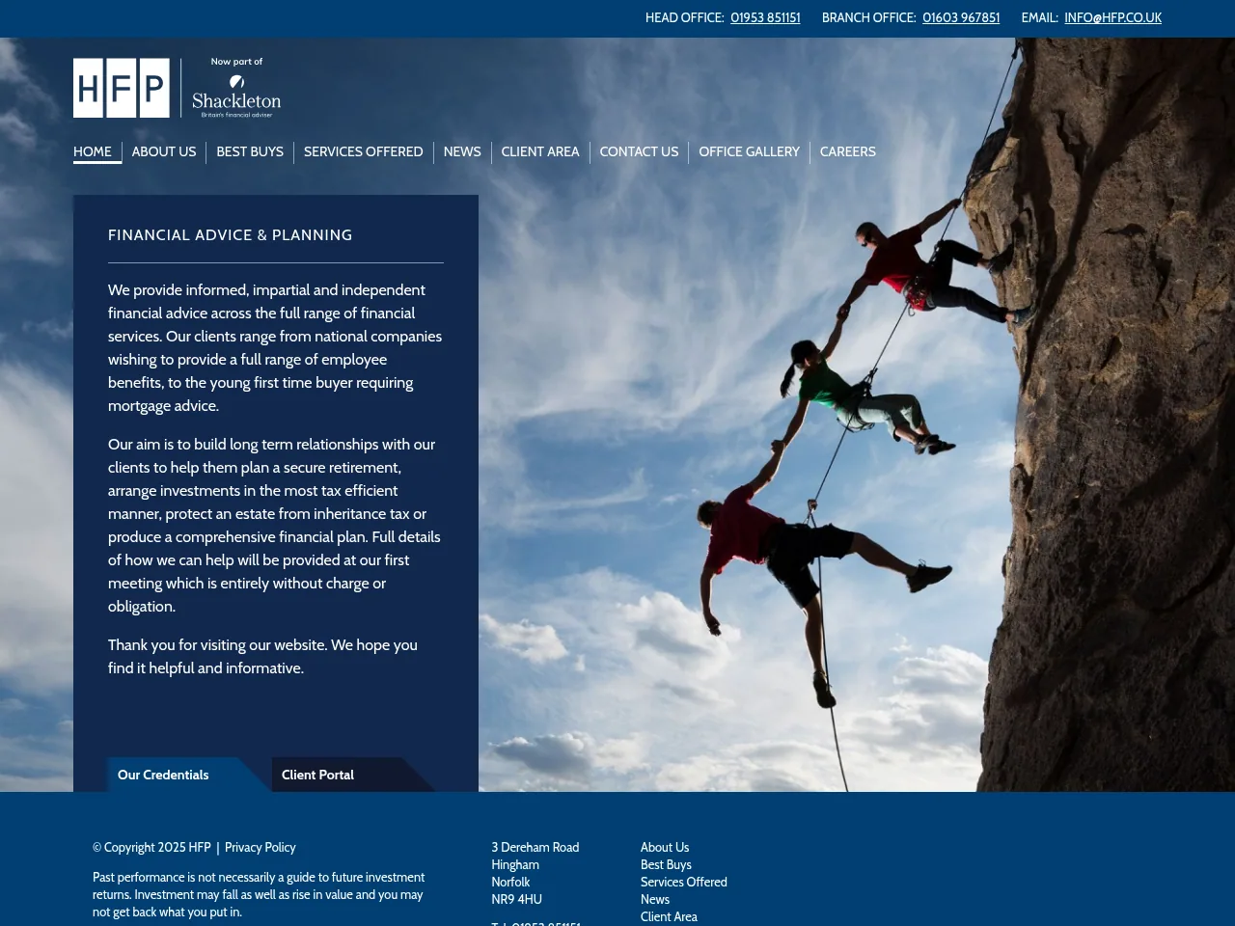Open the CLIENT AREA
Image resolution: width=1235 pixels, height=926 pixels.
pos(540,151)
